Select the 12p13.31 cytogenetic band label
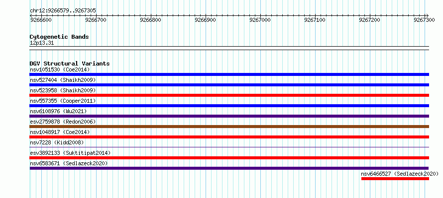Viewport: 443px width, 198px height. point(42,43)
